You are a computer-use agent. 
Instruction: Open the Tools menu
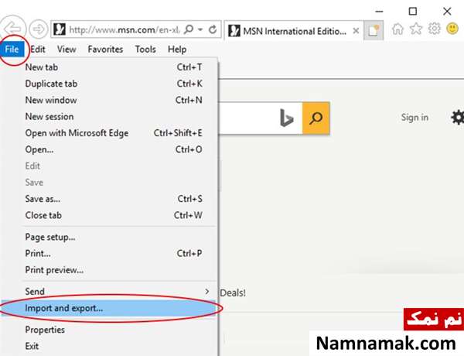(x=145, y=50)
